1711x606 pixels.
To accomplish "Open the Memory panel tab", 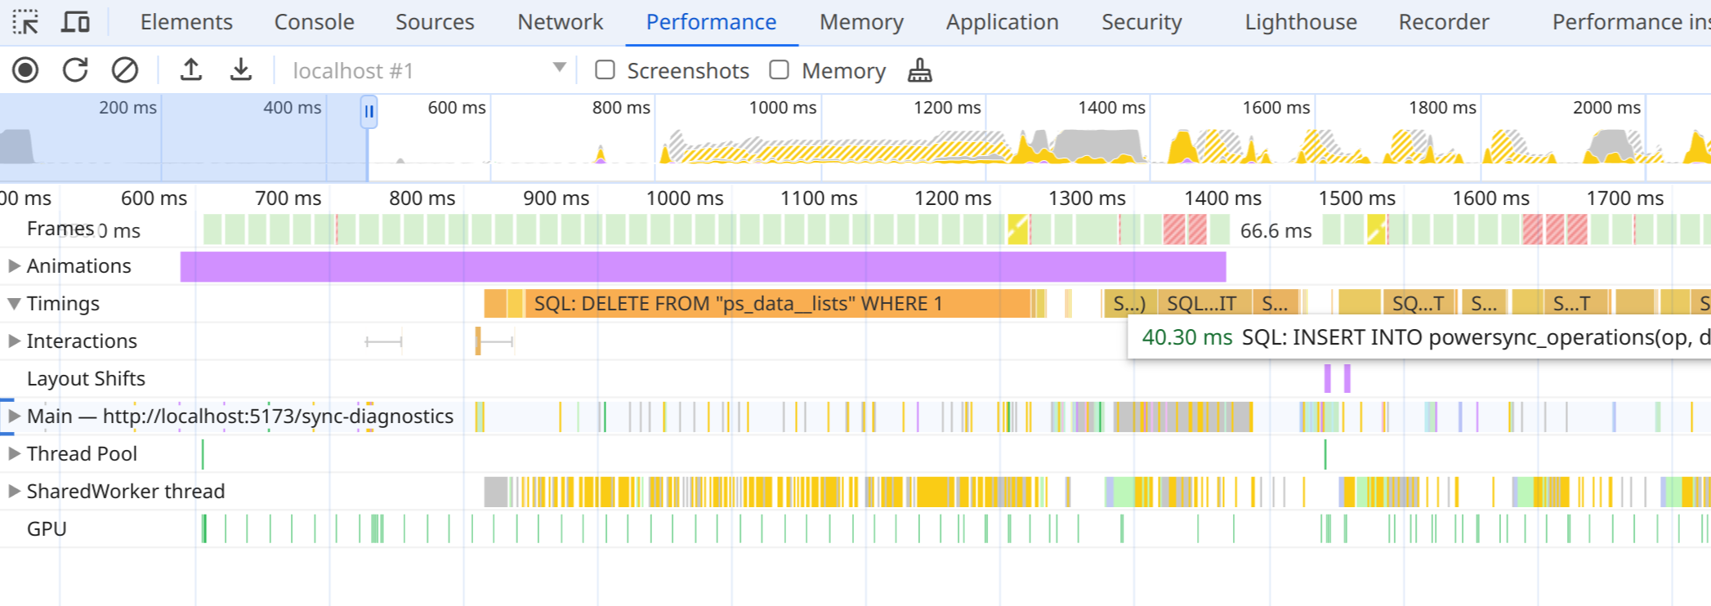I will (861, 22).
